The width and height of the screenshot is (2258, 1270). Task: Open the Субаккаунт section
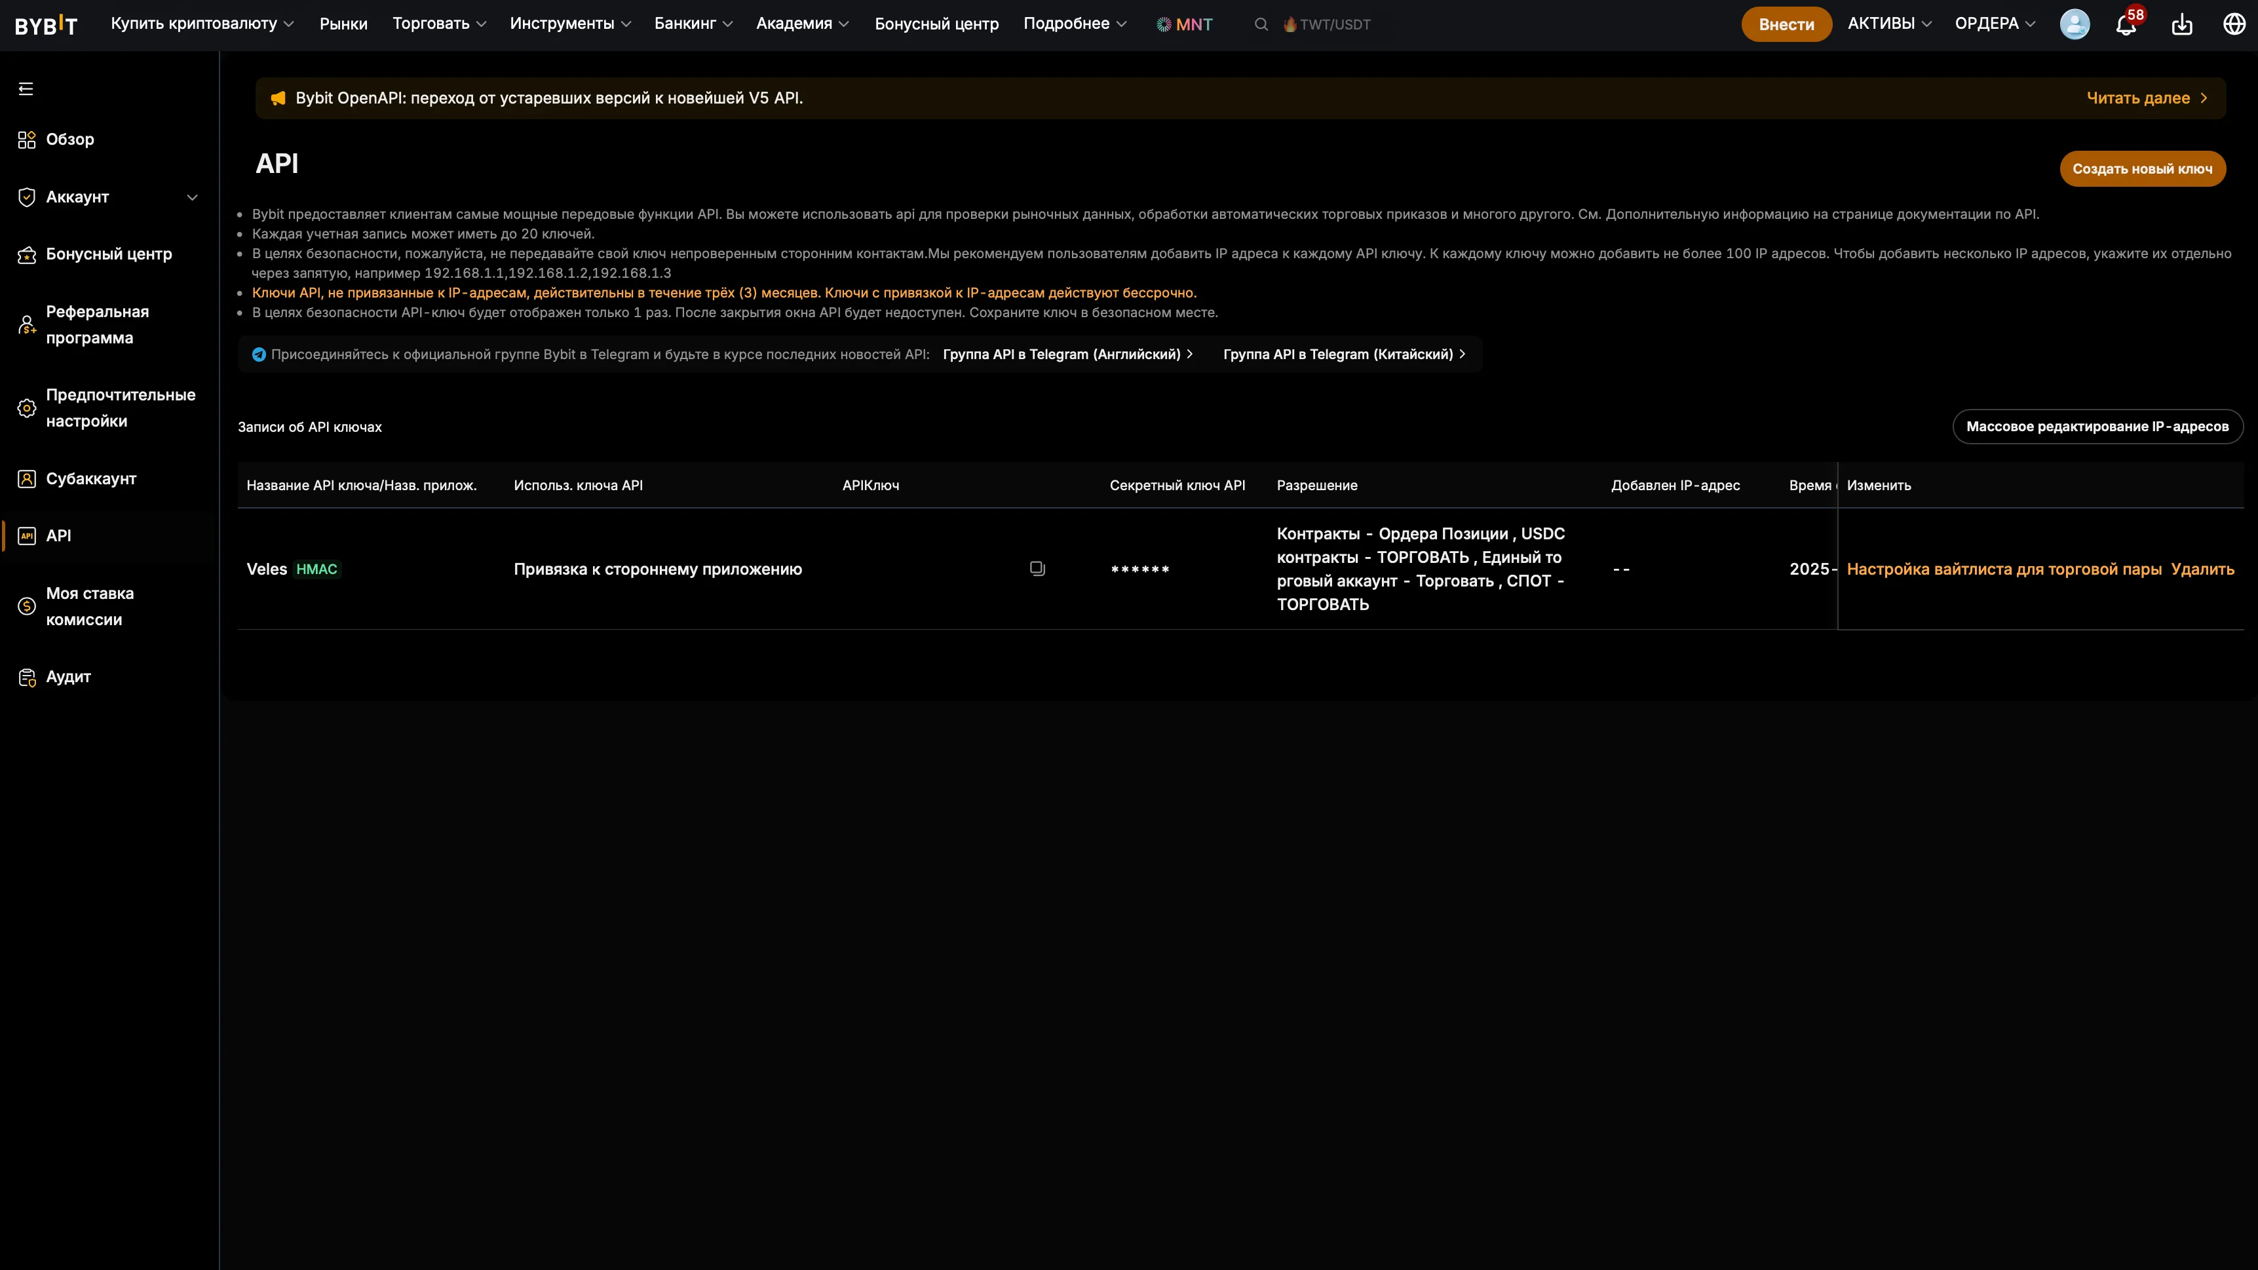tap(91, 480)
